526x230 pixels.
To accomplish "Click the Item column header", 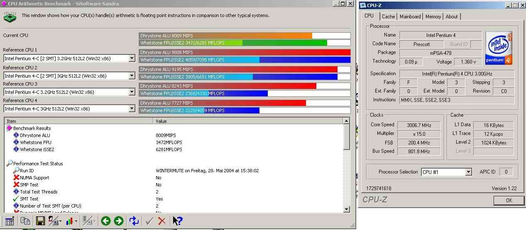I will pos(79,121).
